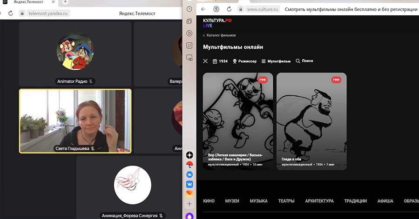Open the square VK icon in sidebar
Screen dimensions: 419x219
click(189, 184)
